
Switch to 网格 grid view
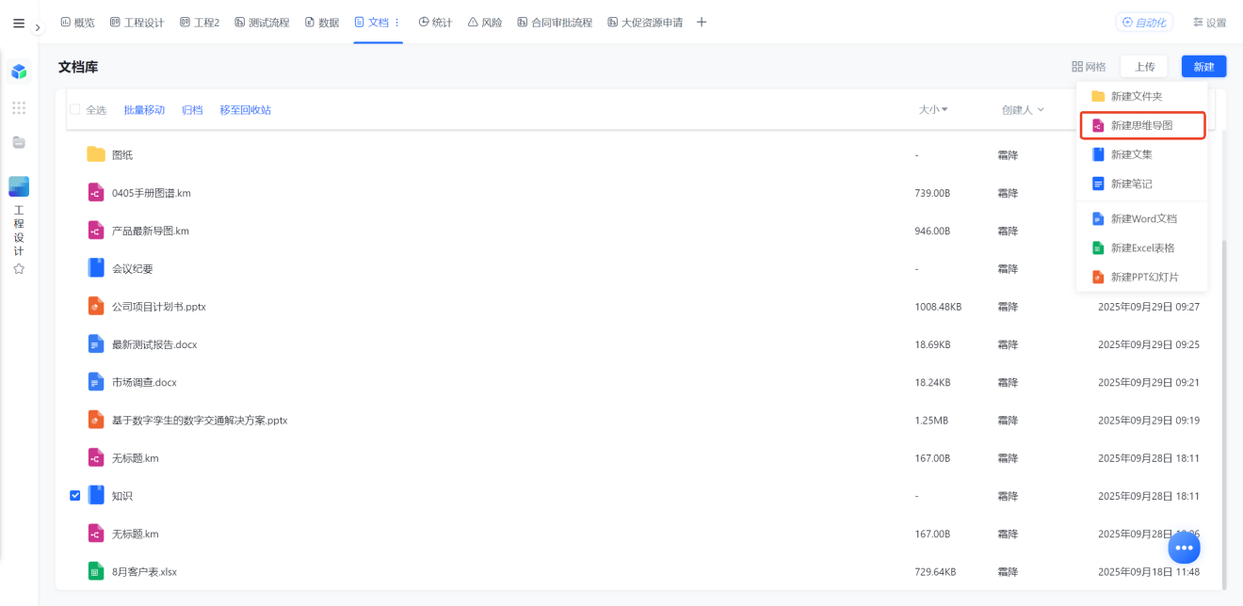(x=1089, y=67)
